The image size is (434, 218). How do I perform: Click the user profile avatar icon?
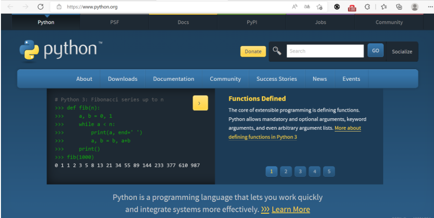415,7
